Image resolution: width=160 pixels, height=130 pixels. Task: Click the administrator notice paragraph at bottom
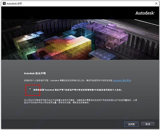[80, 103]
